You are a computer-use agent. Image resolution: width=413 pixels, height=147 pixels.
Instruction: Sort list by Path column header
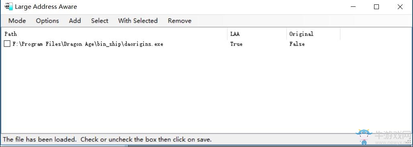(114, 34)
